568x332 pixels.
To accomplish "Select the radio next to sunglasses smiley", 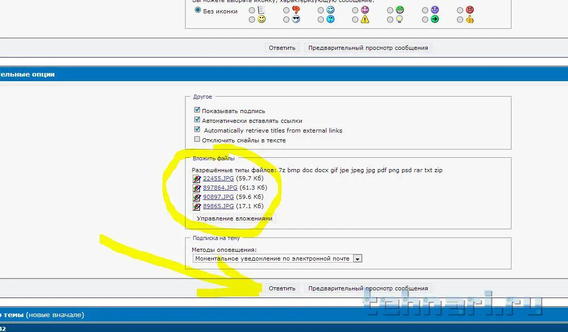I will pyautogui.click(x=286, y=20).
